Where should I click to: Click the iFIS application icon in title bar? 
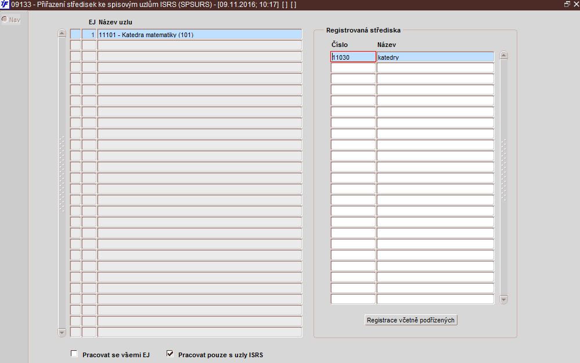click(5, 5)
